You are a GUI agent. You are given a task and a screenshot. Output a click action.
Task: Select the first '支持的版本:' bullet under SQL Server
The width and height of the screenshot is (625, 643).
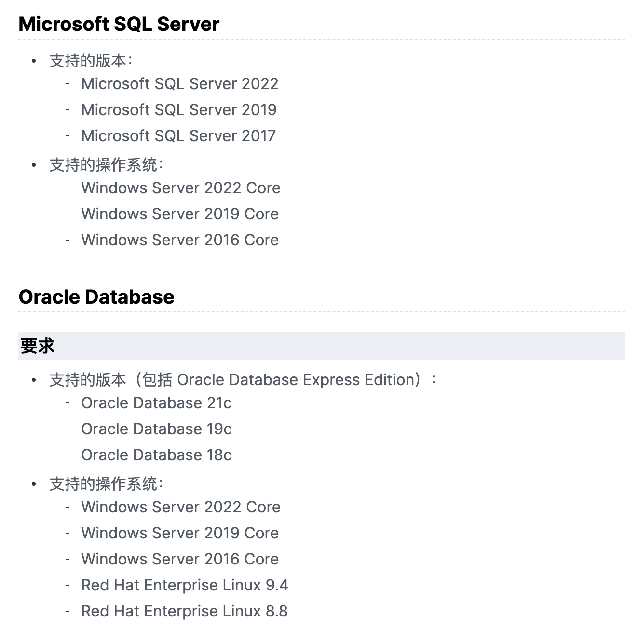91,61
